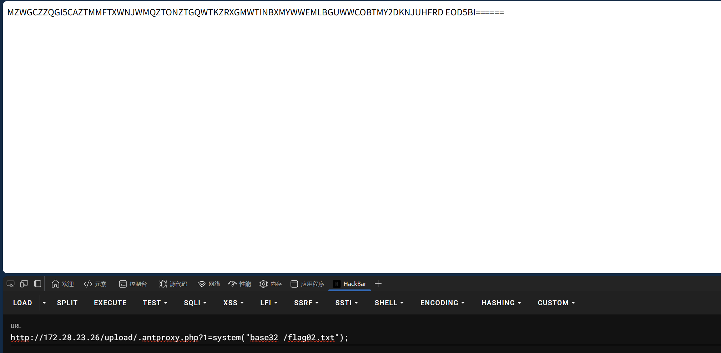Open the ENCODING dropdown menu
This screenshot has width=721, height=353.
[x=442, y=302]
